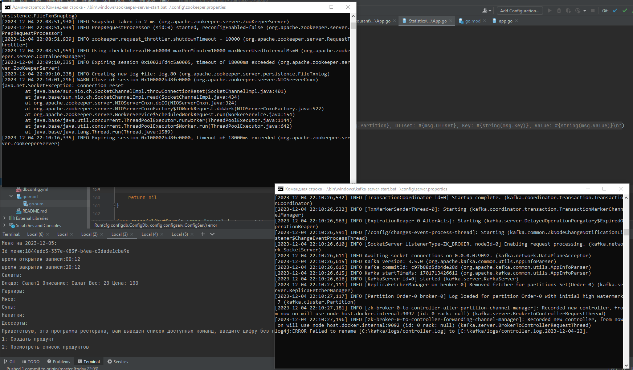The width and height of the screenshot is (633, 370).
Task: Expand External Libraries in the project tree
Action: pyautogui.click(x=4, y=218)
